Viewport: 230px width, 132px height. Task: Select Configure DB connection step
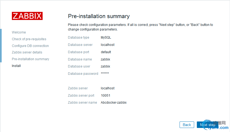point(30,46)
